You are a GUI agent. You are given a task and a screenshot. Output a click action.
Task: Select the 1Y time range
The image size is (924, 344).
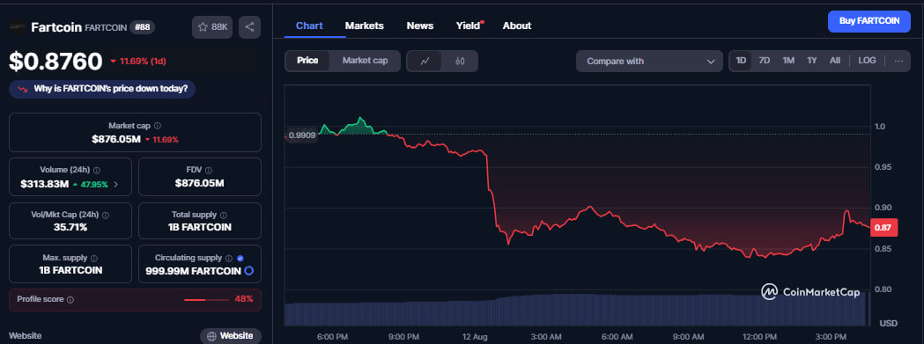click(x=812, y=61)
